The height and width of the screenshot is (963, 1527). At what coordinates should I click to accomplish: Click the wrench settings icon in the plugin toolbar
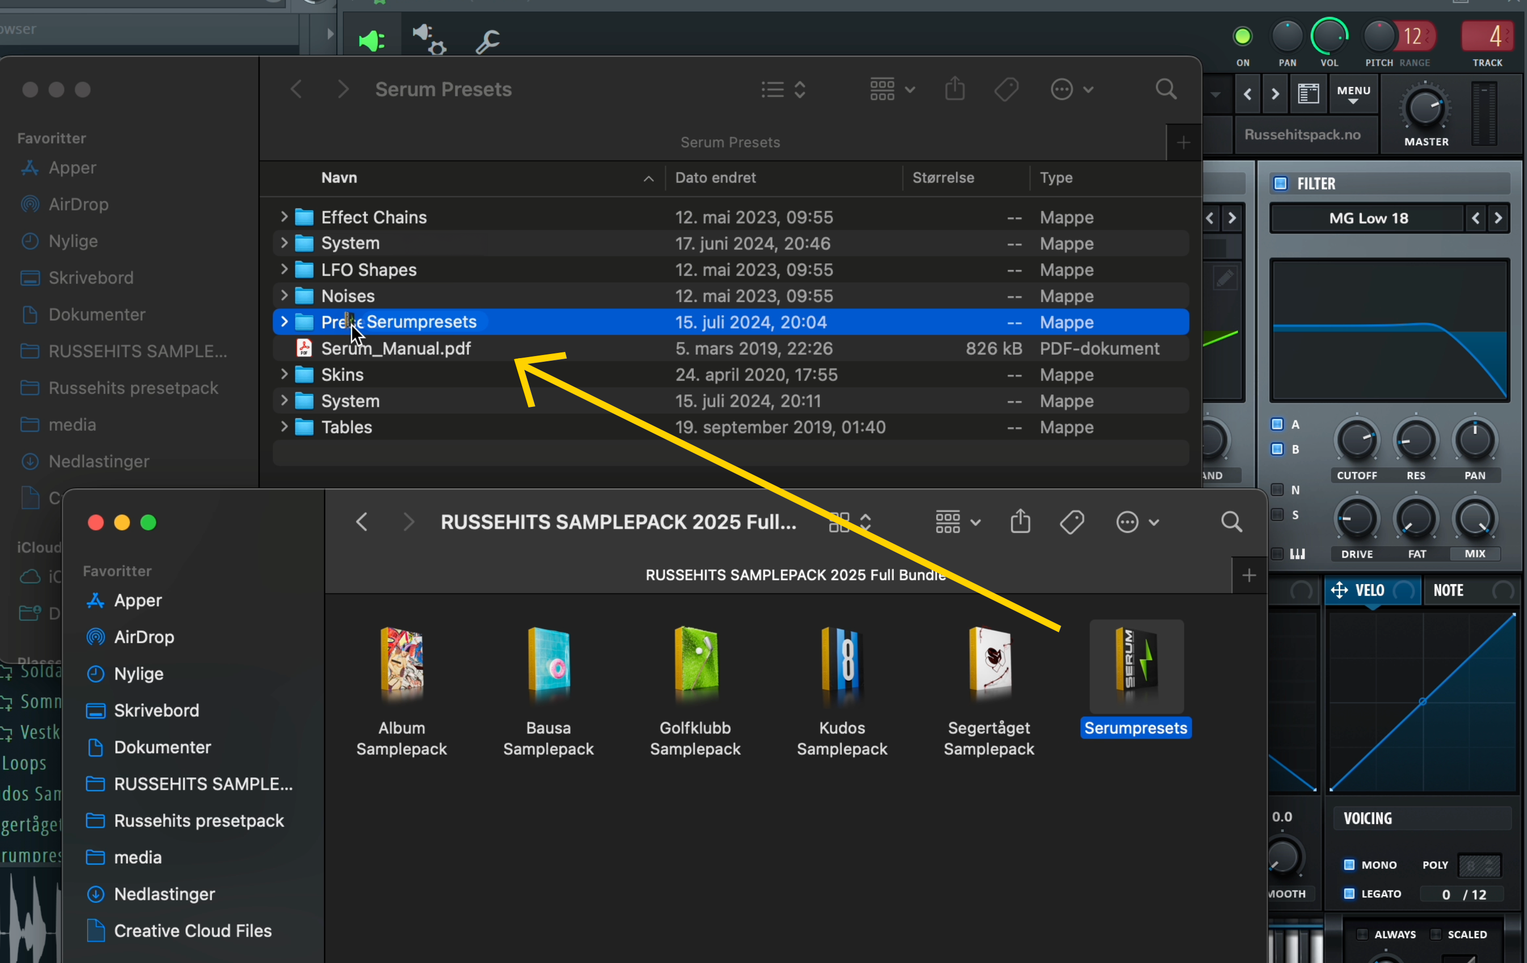coord(488,41)
